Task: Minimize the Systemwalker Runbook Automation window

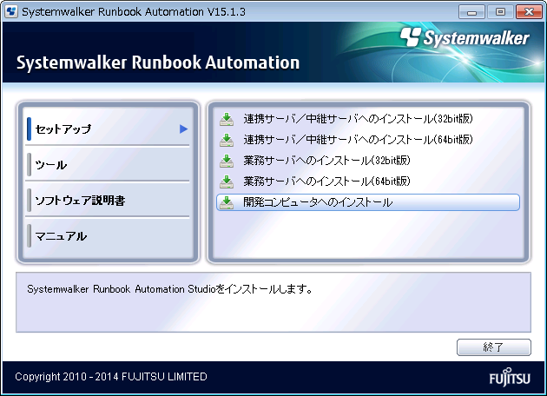Action: coord(471,12)
